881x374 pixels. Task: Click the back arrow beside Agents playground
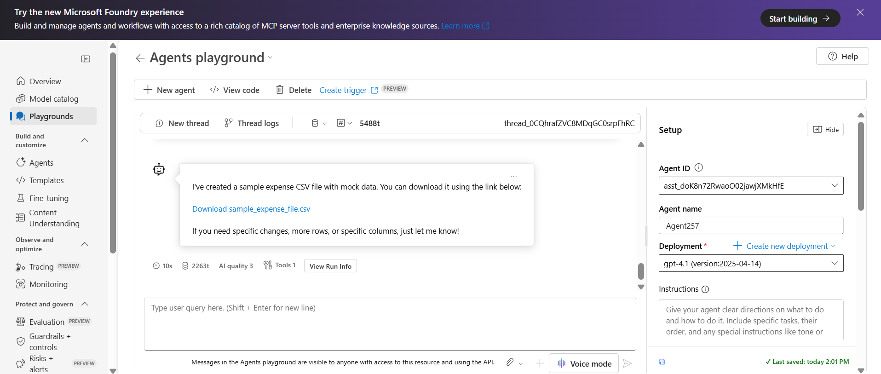140,58
